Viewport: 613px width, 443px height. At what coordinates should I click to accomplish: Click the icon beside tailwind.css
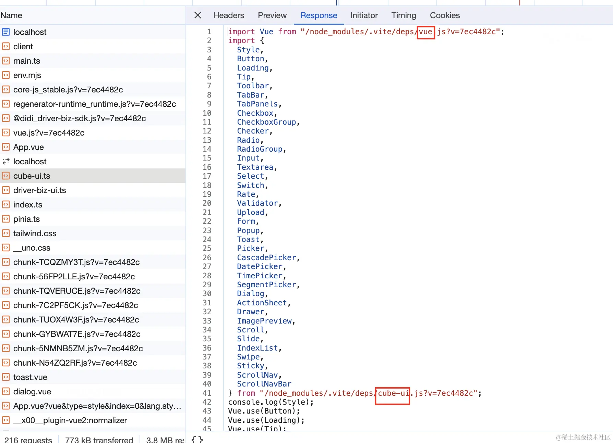(x=6, y=233)
